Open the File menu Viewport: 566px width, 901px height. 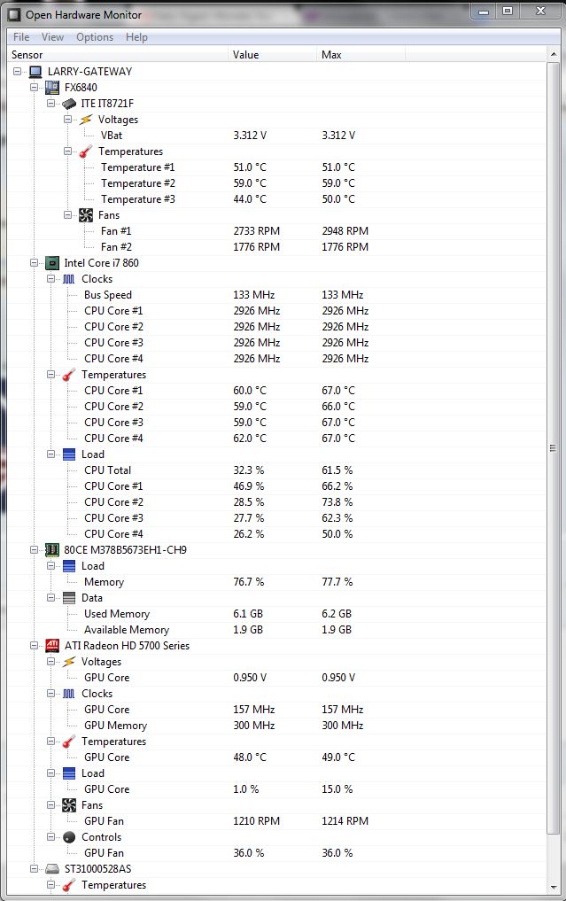(21, 37)
